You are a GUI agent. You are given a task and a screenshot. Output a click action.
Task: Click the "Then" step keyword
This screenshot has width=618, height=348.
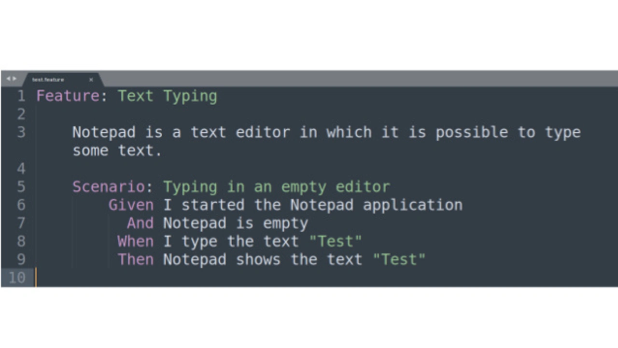point(135,260)
